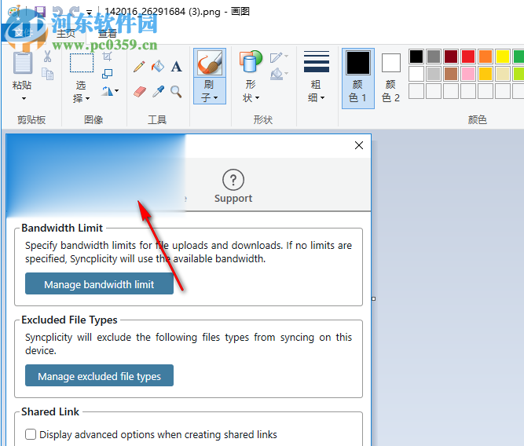
Task: Select the Color 2 button
Action: click(x=390, y=79)
